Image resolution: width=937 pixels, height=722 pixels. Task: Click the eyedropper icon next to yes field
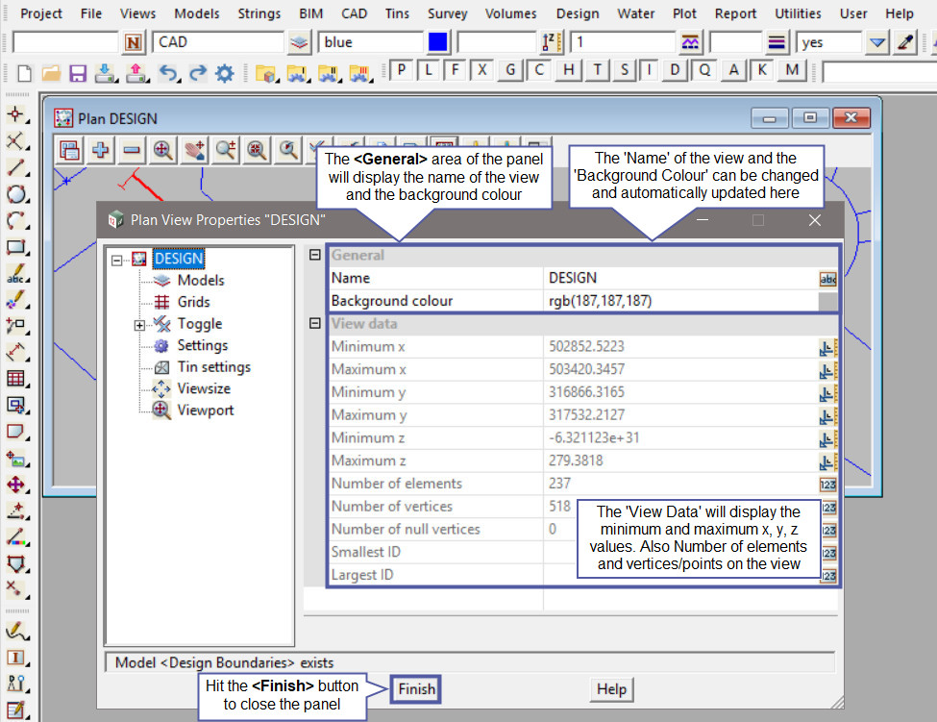pos(904,42)
